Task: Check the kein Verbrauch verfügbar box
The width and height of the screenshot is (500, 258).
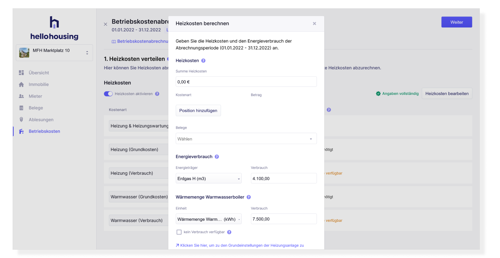Action: coord(179,232)
